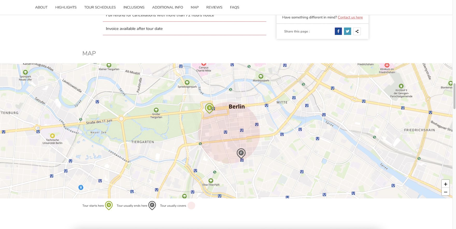Click the Spreebogenpark park icon

pos(187,83)
